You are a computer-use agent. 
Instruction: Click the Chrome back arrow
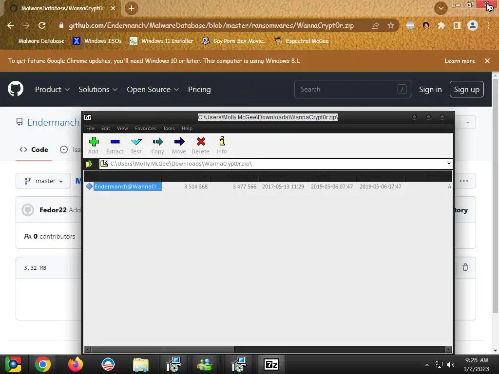click(11, 25)
